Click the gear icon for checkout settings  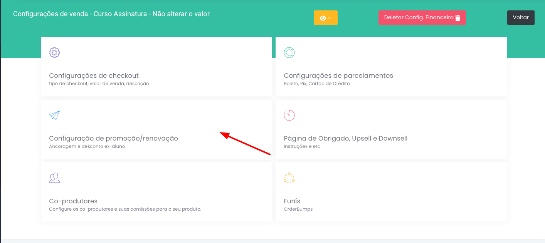point(54,52)
